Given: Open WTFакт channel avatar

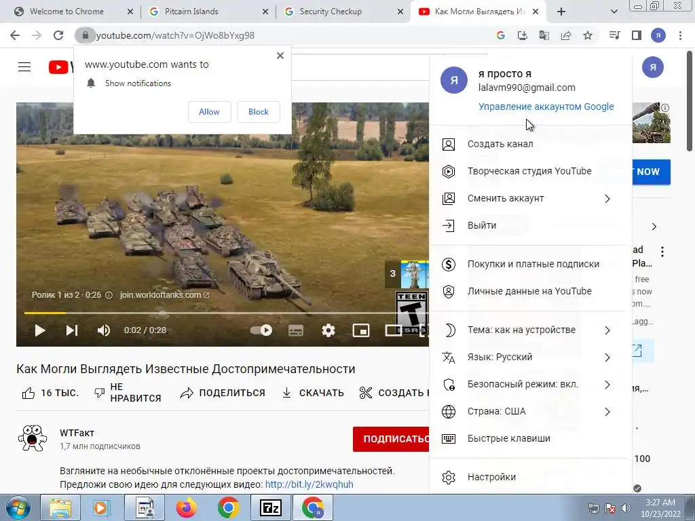Looking at the screenshot, I should (x=33, y=438).
